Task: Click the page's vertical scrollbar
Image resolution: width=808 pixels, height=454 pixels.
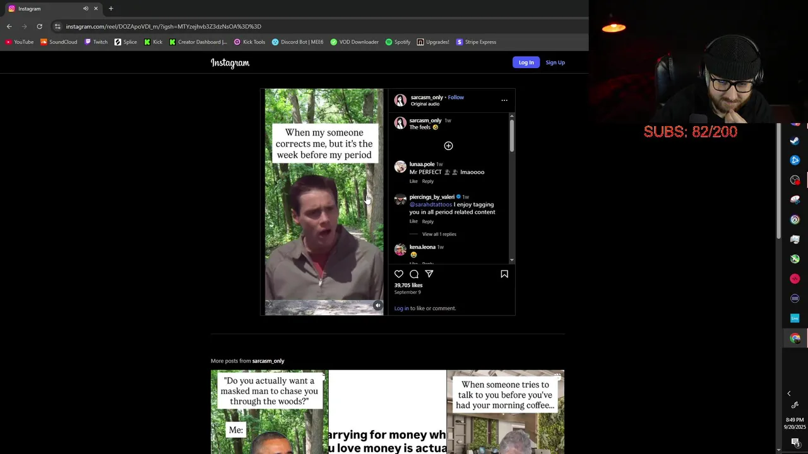Action: coord(778,182)
